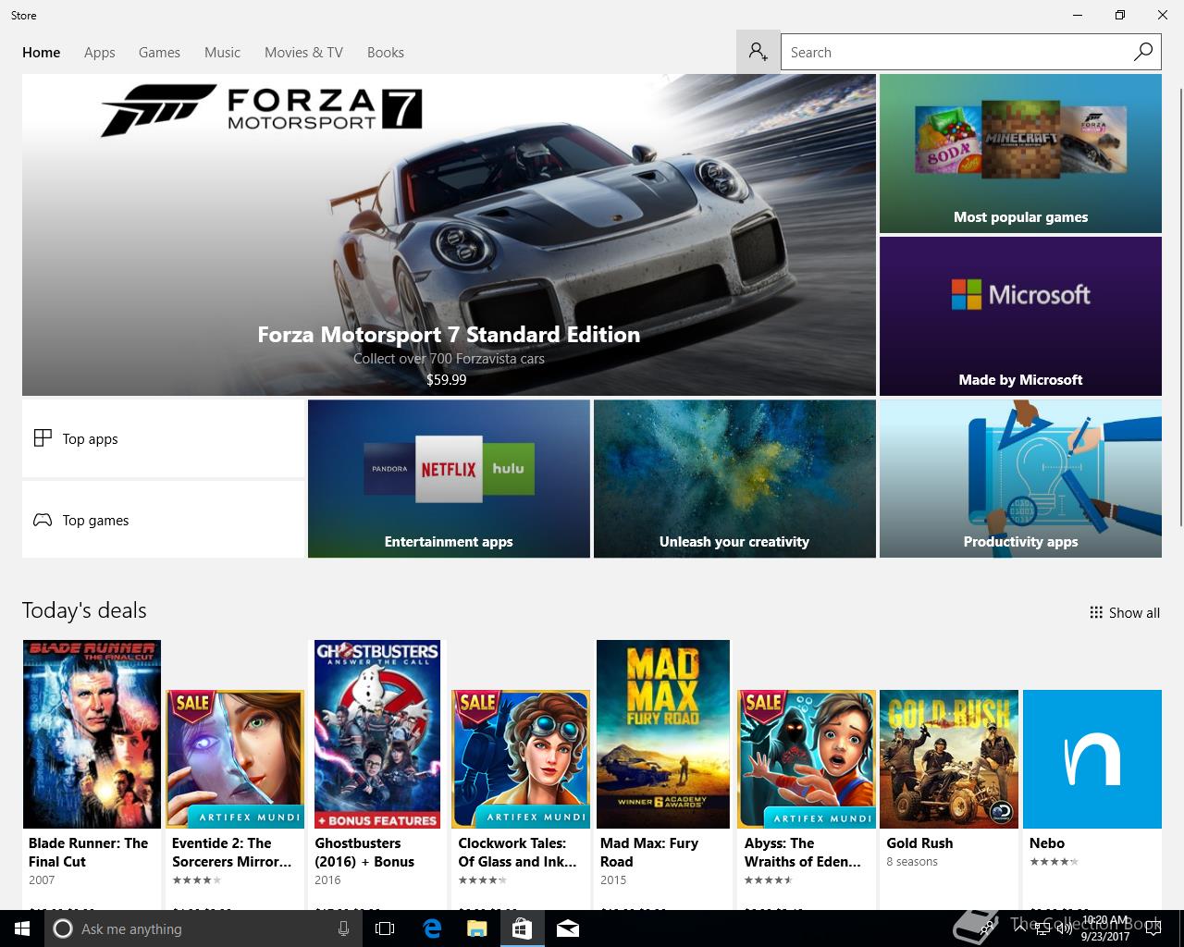Viewport: 1184px width, 947px height.
Task: Open the Windows Start button
Action: [22, 929]
